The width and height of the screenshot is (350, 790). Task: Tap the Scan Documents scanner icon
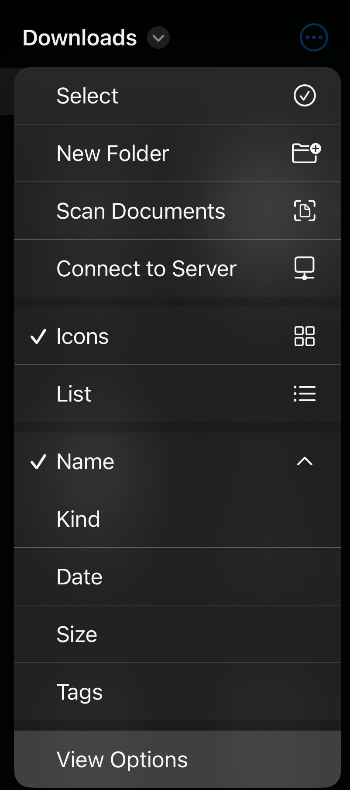tap(305, 211)
